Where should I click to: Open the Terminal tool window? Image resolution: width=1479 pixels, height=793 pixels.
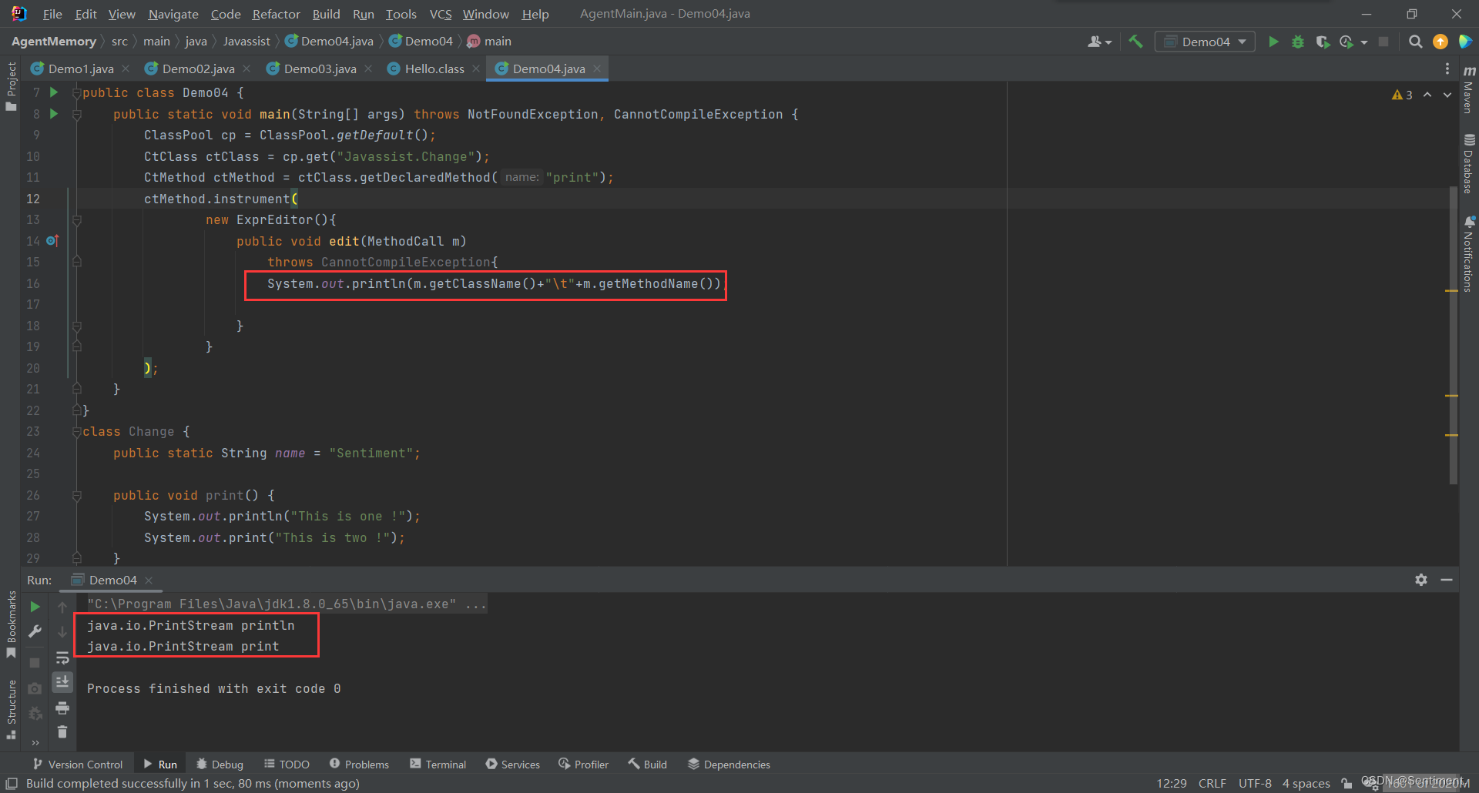(438, 764)
